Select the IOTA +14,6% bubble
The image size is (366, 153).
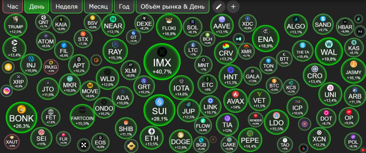pos(181,87)
